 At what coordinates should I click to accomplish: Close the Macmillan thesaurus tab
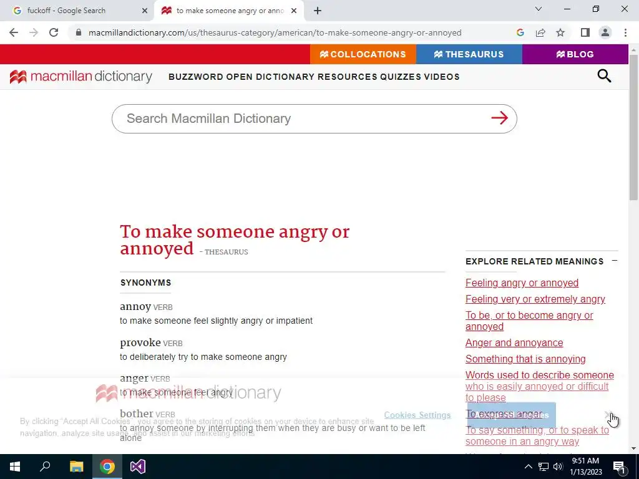294,11
